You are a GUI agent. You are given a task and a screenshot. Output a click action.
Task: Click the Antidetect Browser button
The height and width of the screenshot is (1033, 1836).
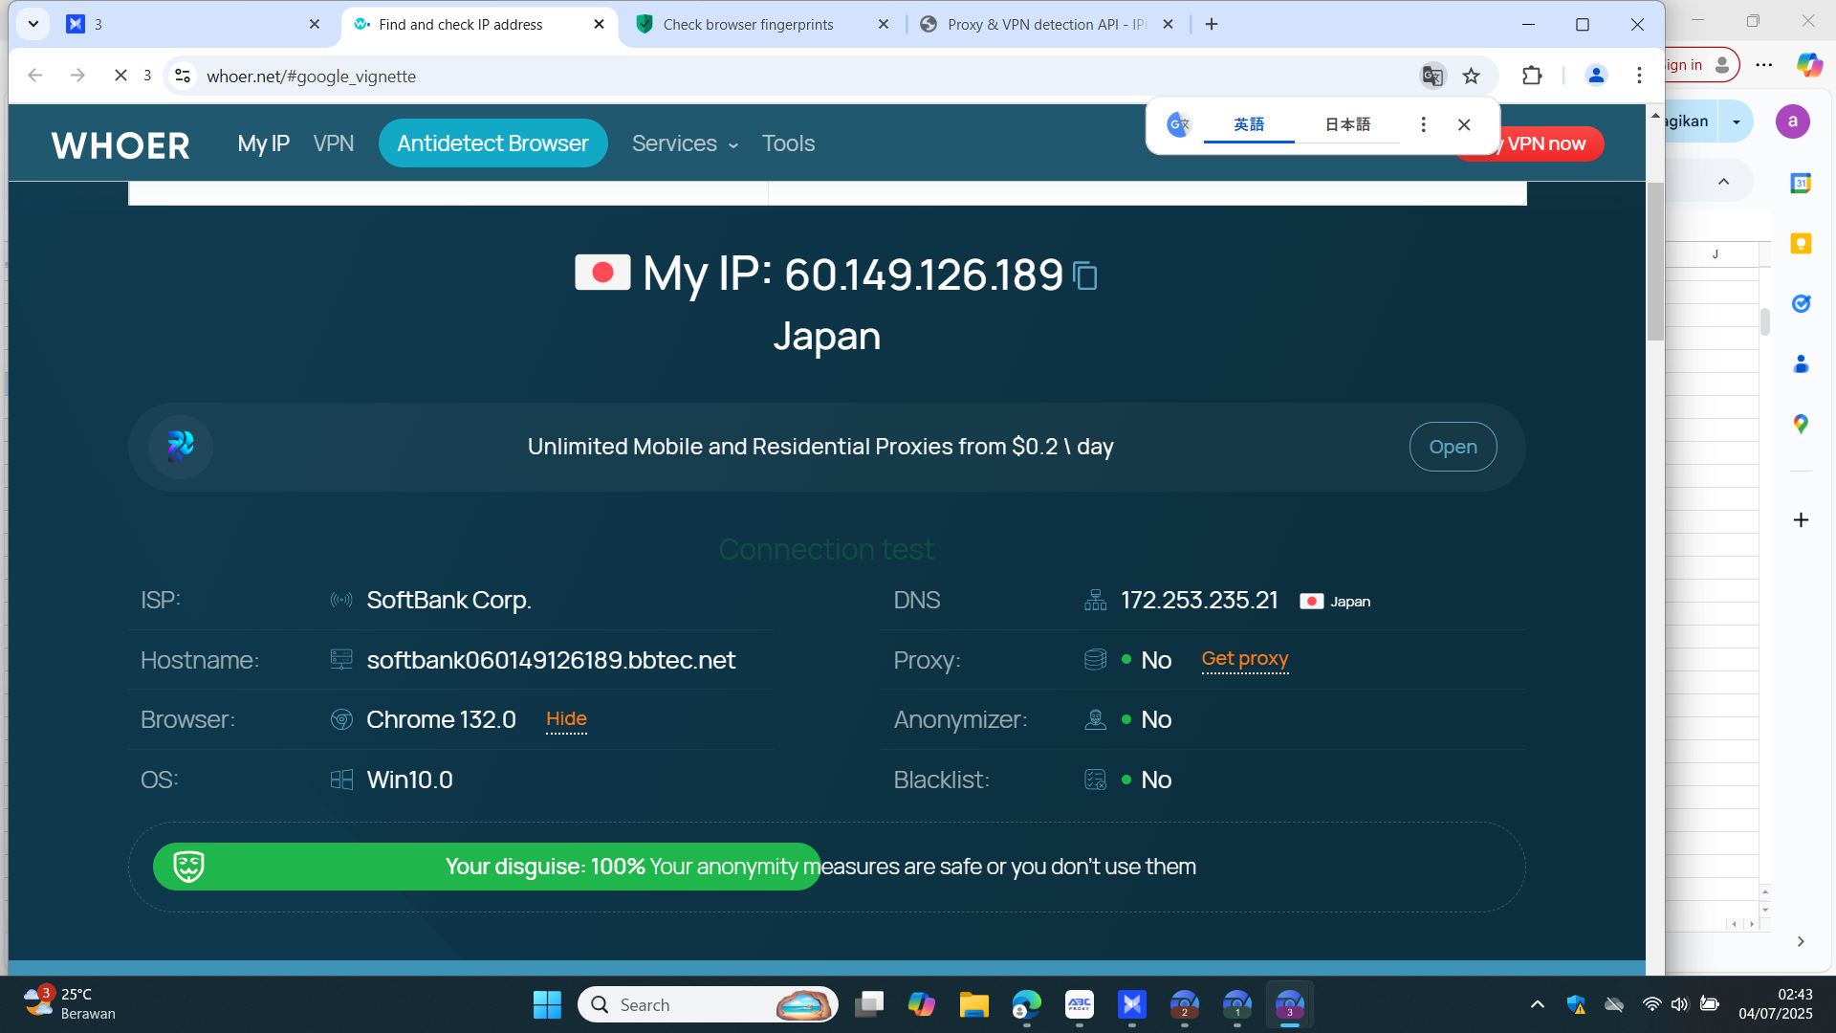click(x=492, y=143)
